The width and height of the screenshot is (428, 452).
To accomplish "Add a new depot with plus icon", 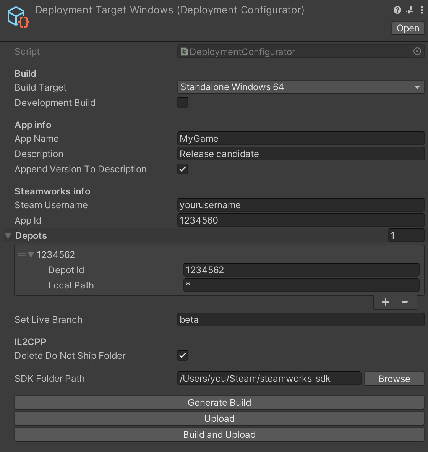I will pos(385,302).
